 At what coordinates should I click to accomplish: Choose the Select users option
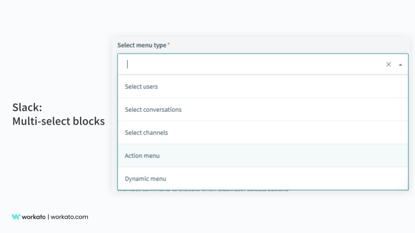tap(141, 86)
